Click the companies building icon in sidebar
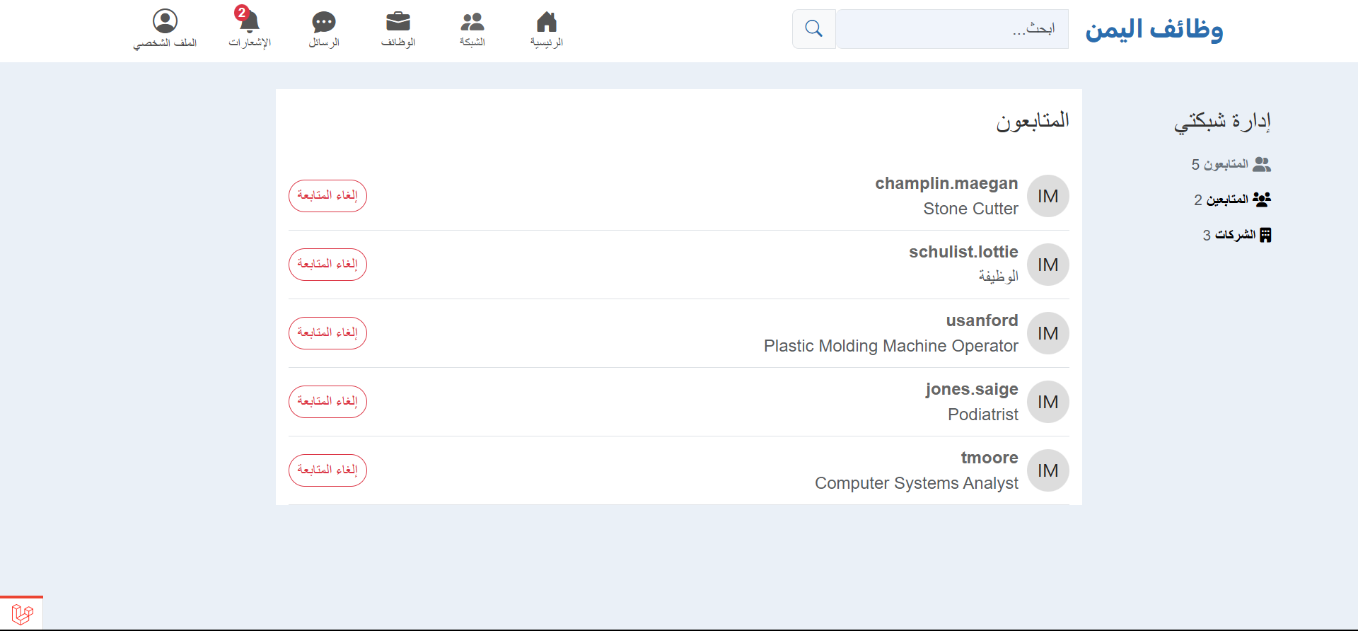Image resolution: width=1358 pixels, height=631 pixels. tap(1265, 235)
